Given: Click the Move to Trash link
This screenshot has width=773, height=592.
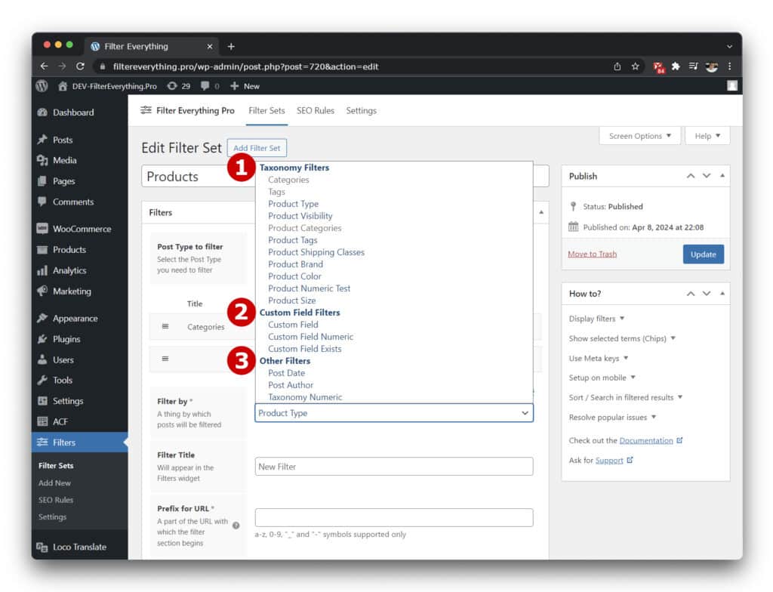Looking at the screenshot, I should 592,254.
